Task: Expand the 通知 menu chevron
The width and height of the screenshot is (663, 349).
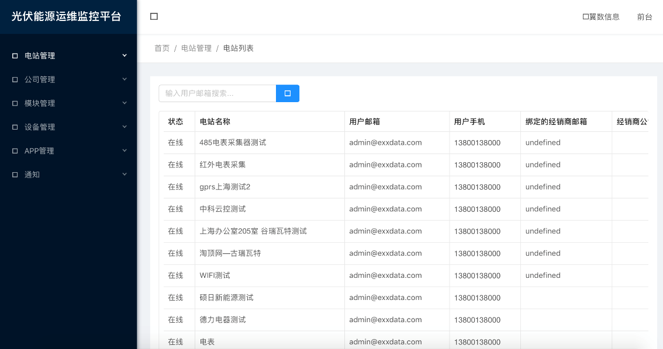Action: coord(124,174)
